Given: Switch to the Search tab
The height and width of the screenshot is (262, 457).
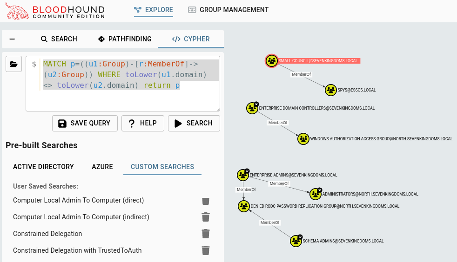Looking at the screenshot, I should (59, 39).
